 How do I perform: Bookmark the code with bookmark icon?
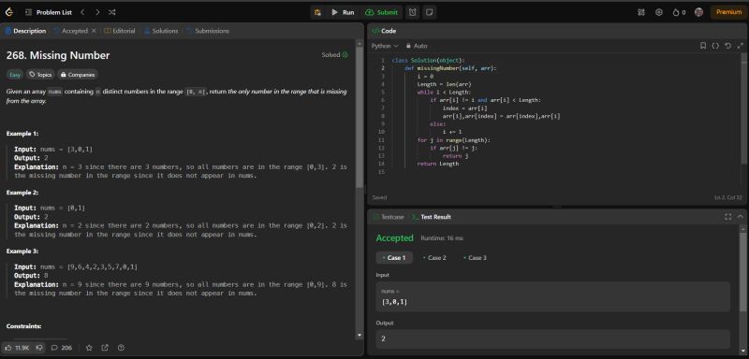(703, 46)
